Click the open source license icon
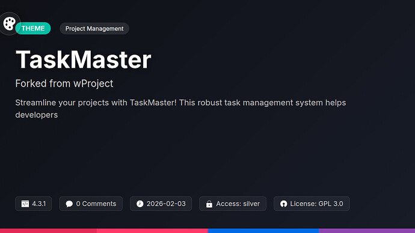 [x=283, y=204]
